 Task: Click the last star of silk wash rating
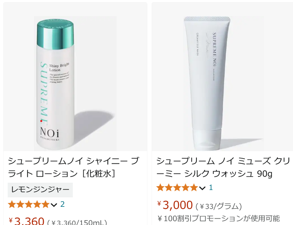[194, 188]
